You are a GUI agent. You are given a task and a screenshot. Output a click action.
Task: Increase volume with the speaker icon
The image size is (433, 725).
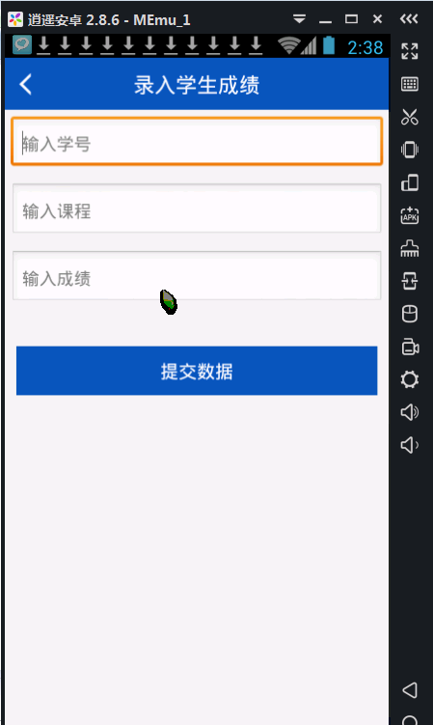pos(410,412)
